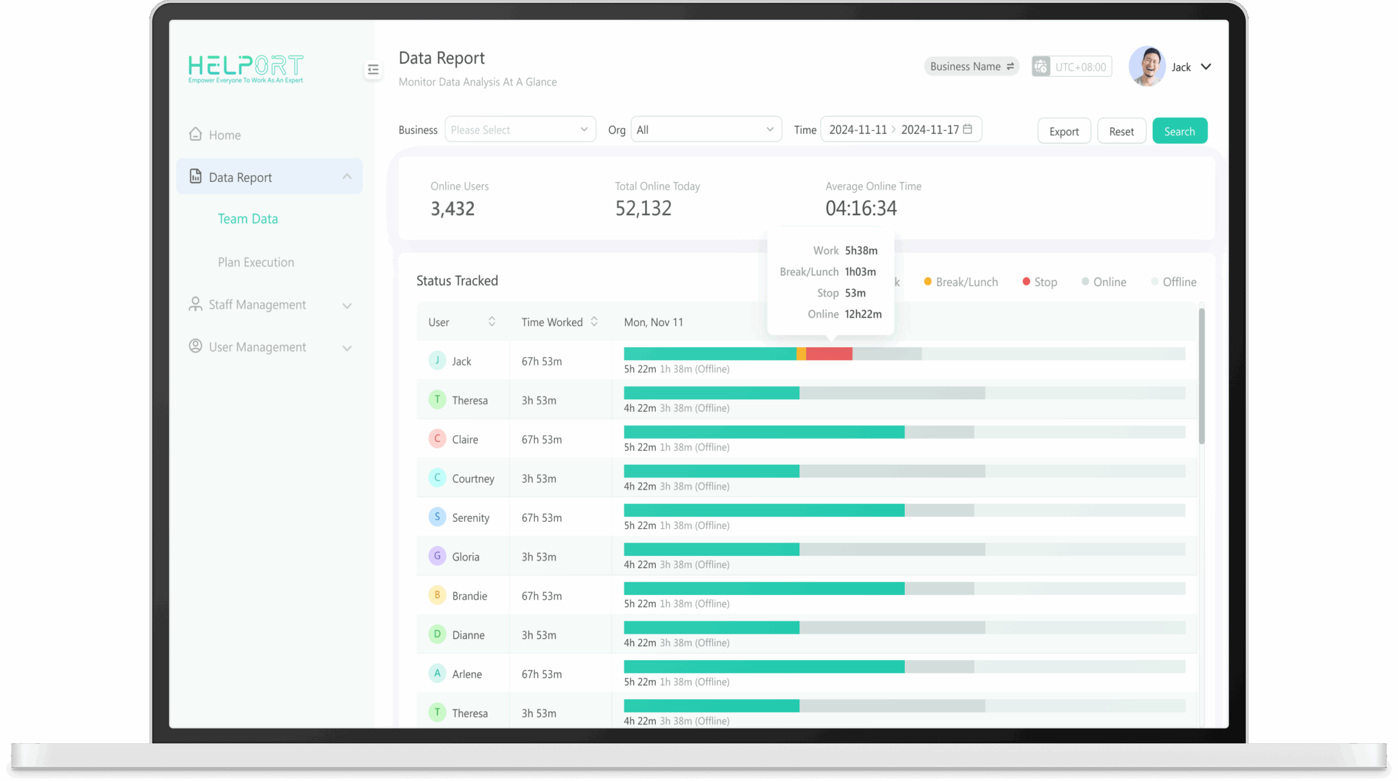1398x781 pixels.
Task: Click the red Stop segment on Jack's bar
Action: pos(829,354)
